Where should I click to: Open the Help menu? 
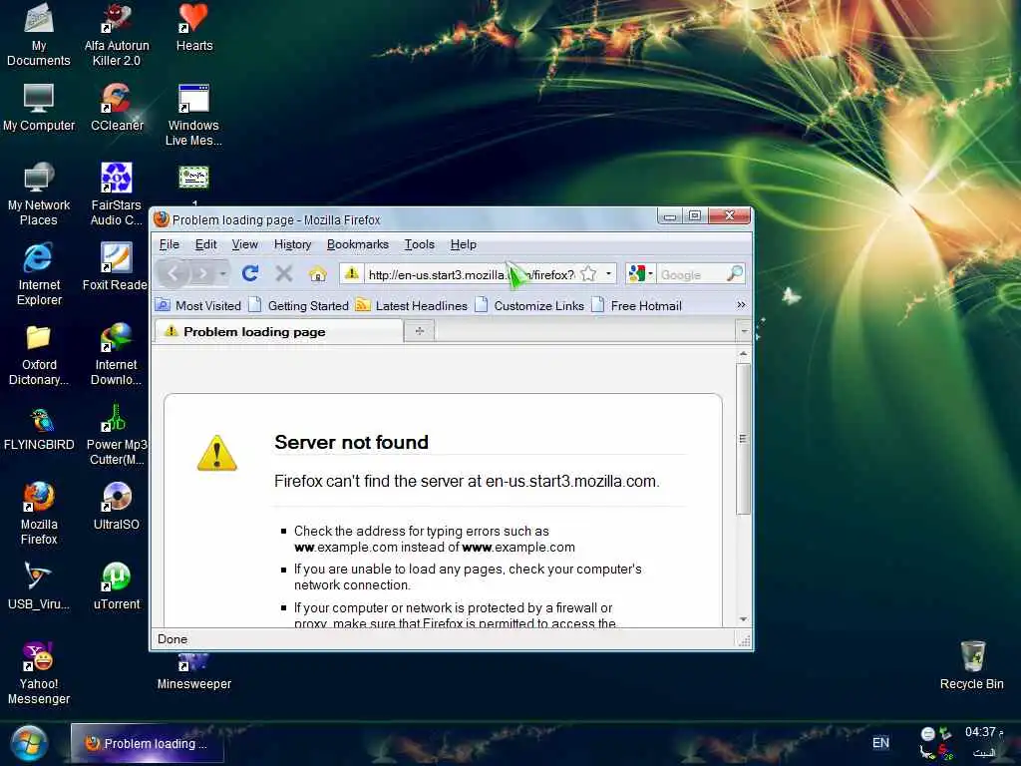pos(463,244)
